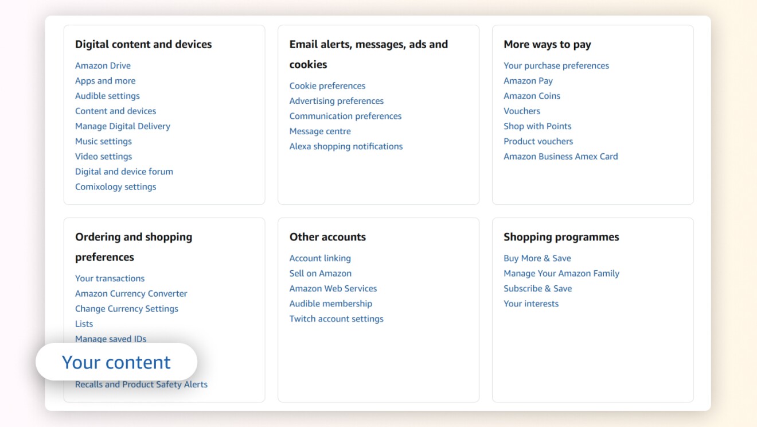This screenshot has width=757, height=427.
Task: Open Amazon Drive settings
Action: pyautogui.click(x=103, y=65)
